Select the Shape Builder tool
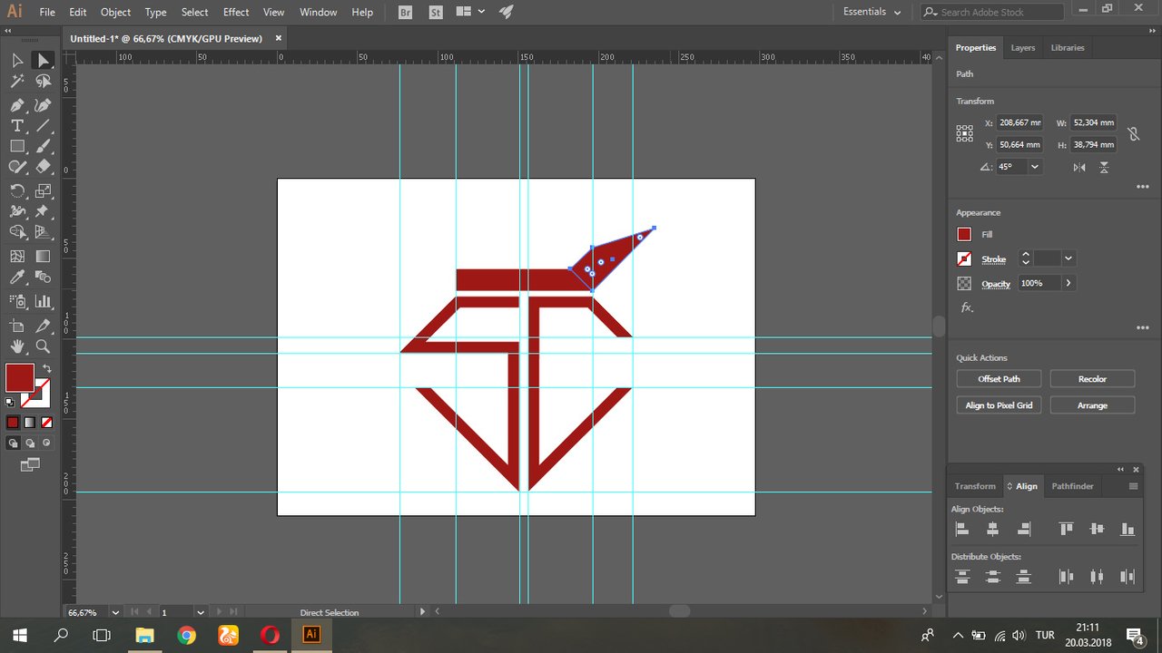Image resolution: width=1162 pixels, height=653 pixels. pyautogui.click(x=17, y=233)
